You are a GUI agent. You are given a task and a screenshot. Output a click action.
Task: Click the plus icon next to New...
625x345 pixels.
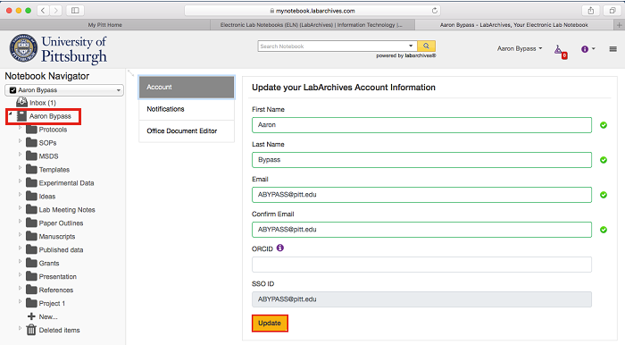(31, 316)
